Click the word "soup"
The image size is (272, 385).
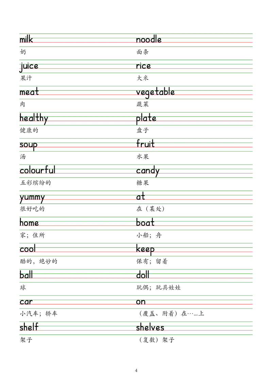point(28,145)
